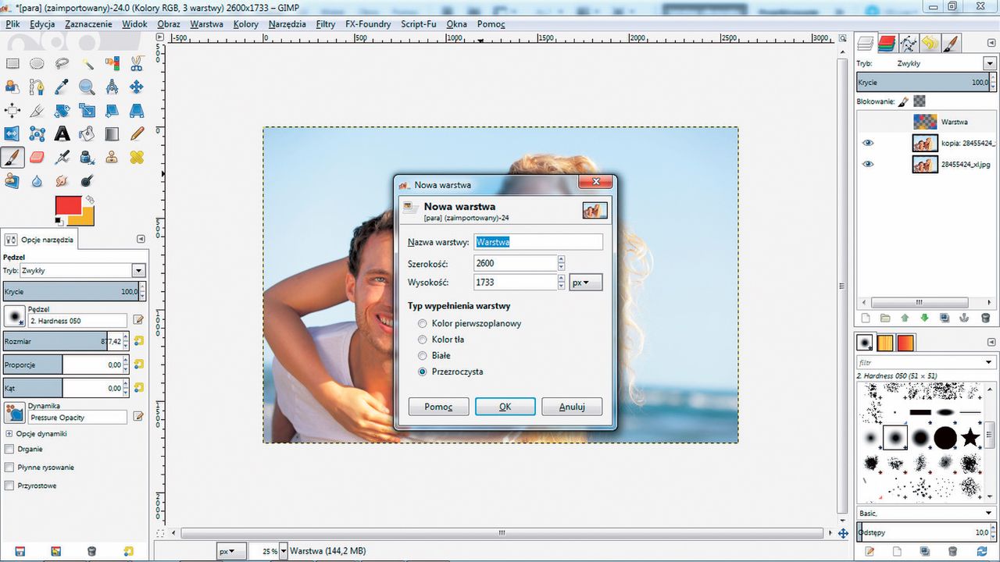
Task: Select the Flip tool
Action: [12, 133]
